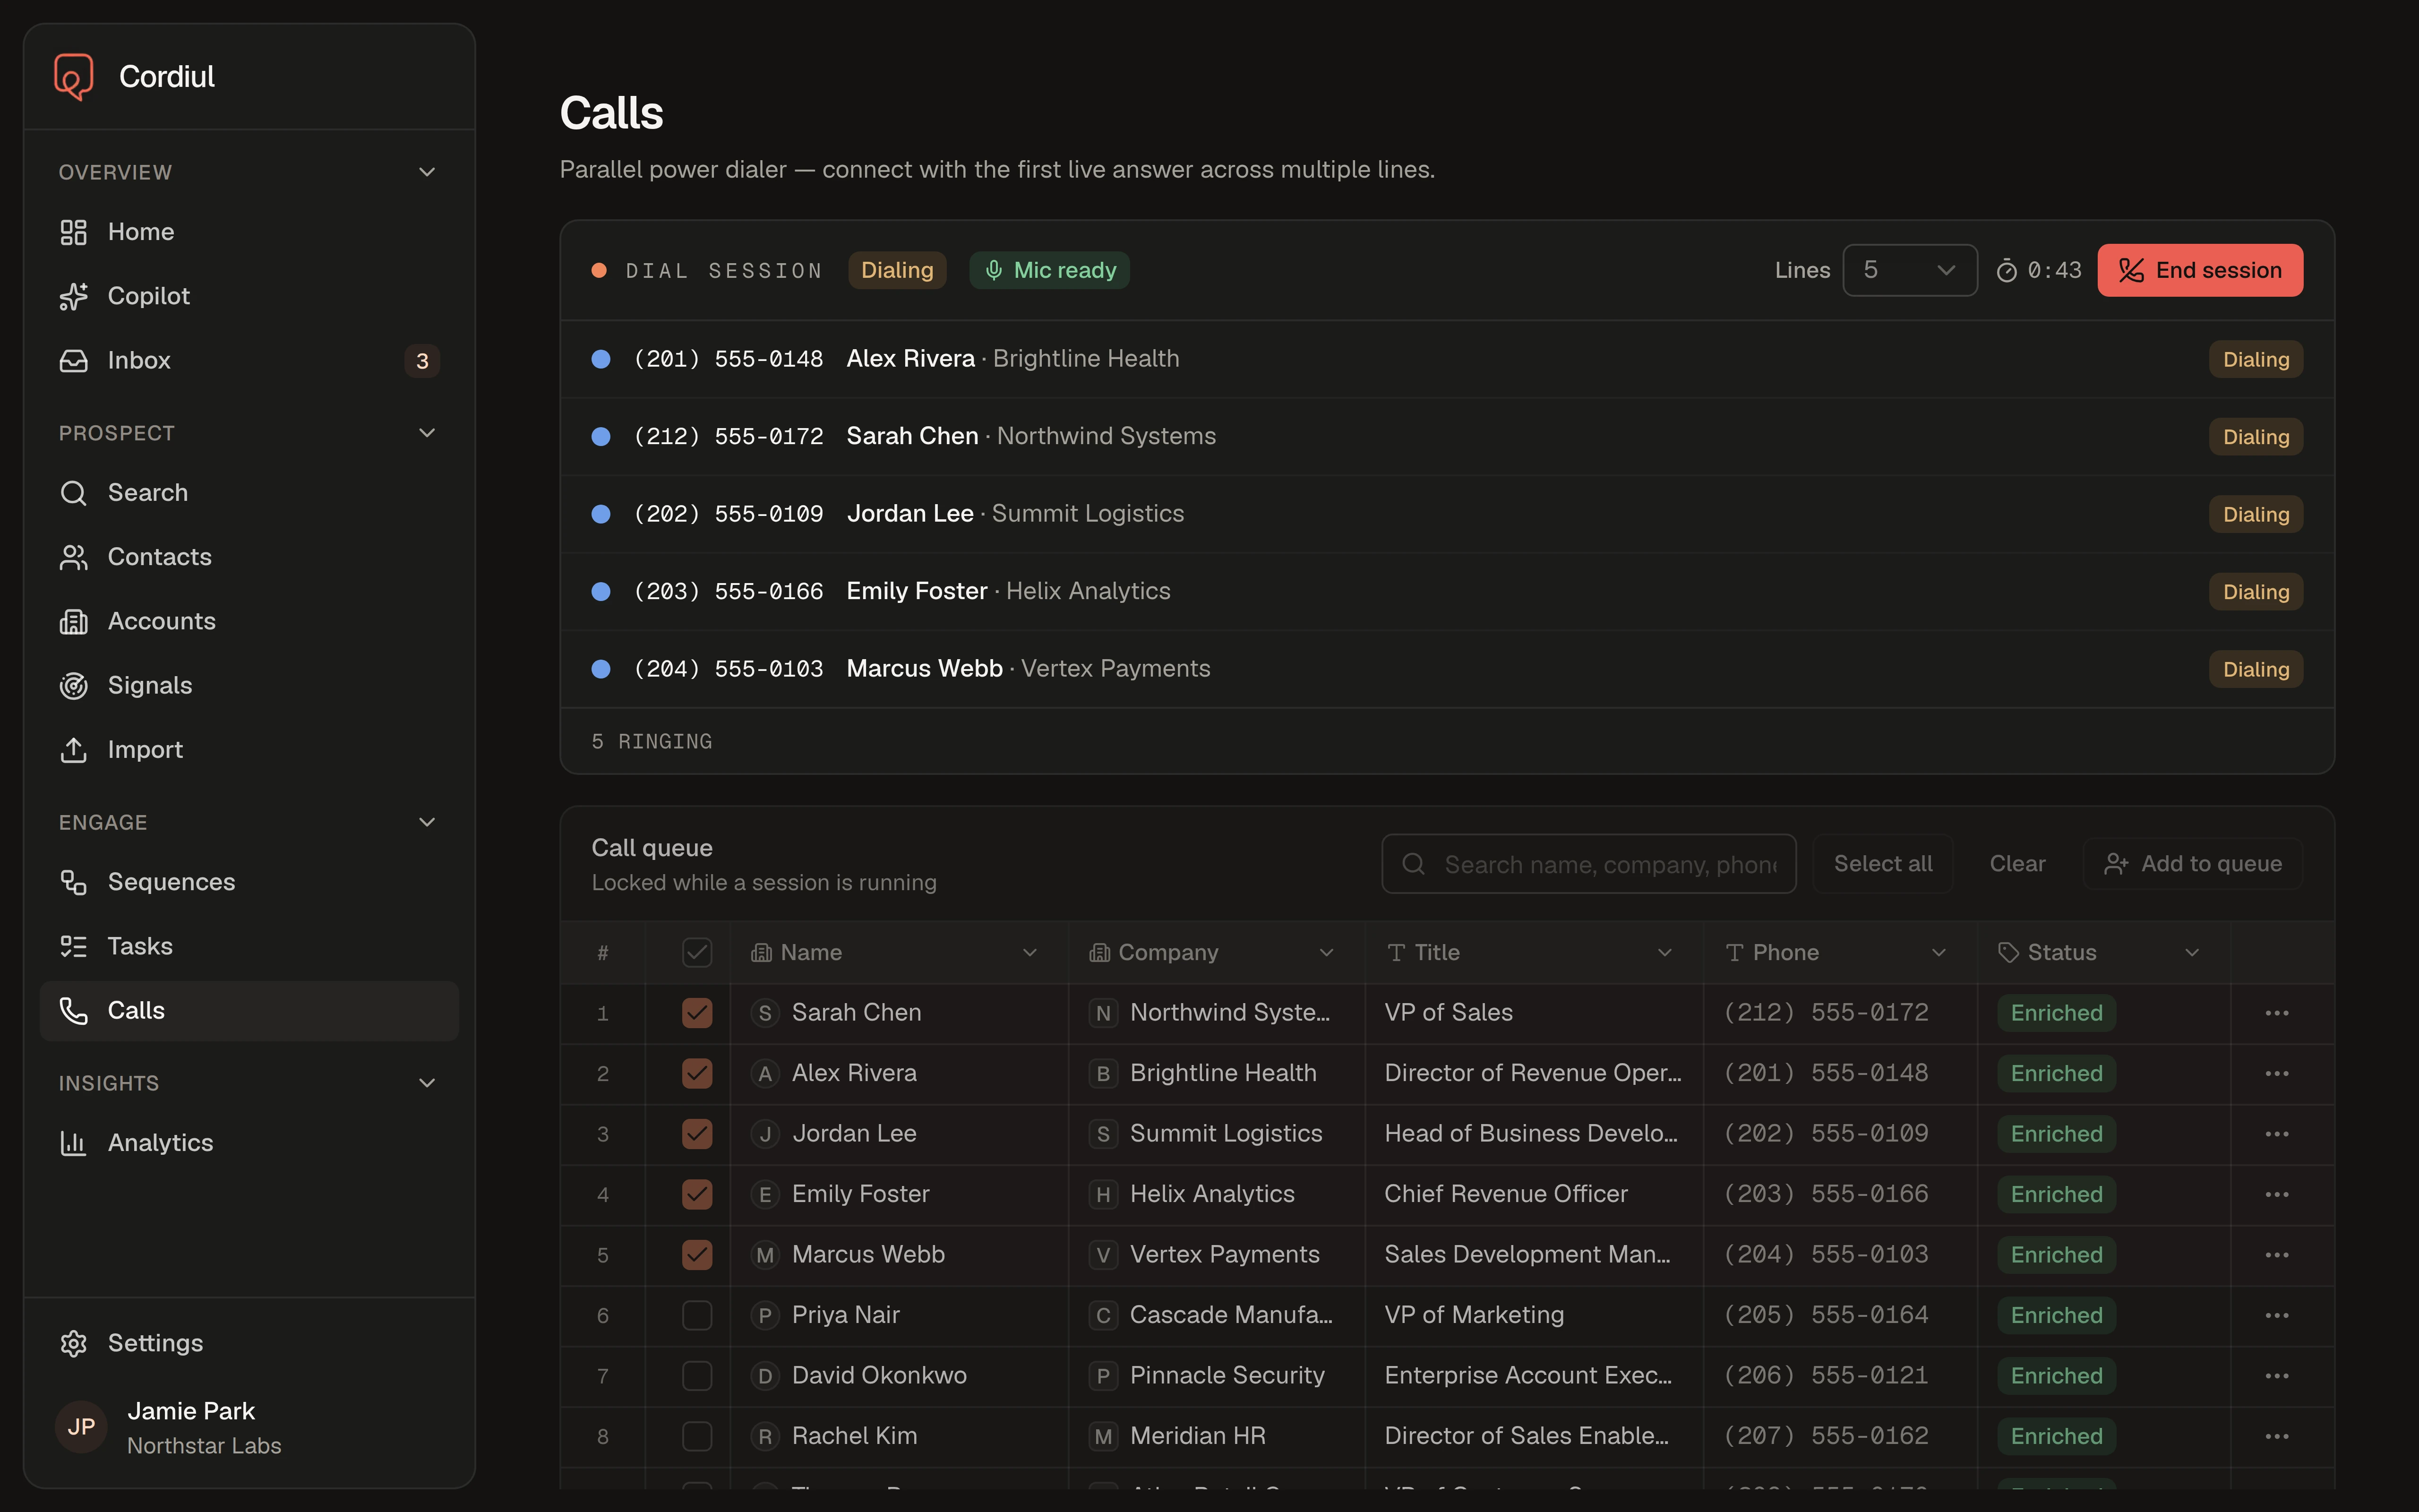
Task: Check Priya Nair queue checkbox
Action: click(697, 1316)
